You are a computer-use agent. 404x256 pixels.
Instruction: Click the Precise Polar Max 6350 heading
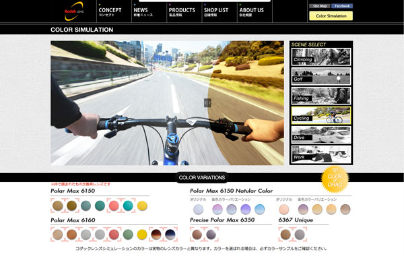coord(222,220)
